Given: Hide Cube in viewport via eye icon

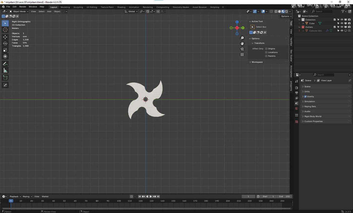Looking at the screenshot, I should 342,23.
